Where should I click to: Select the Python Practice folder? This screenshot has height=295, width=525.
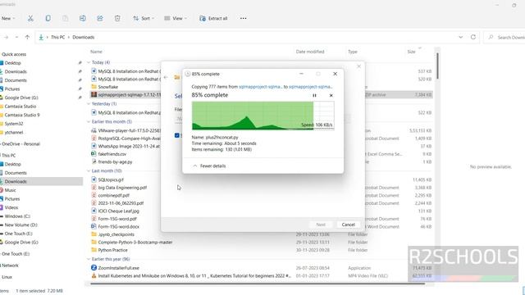tap(109, 250)
